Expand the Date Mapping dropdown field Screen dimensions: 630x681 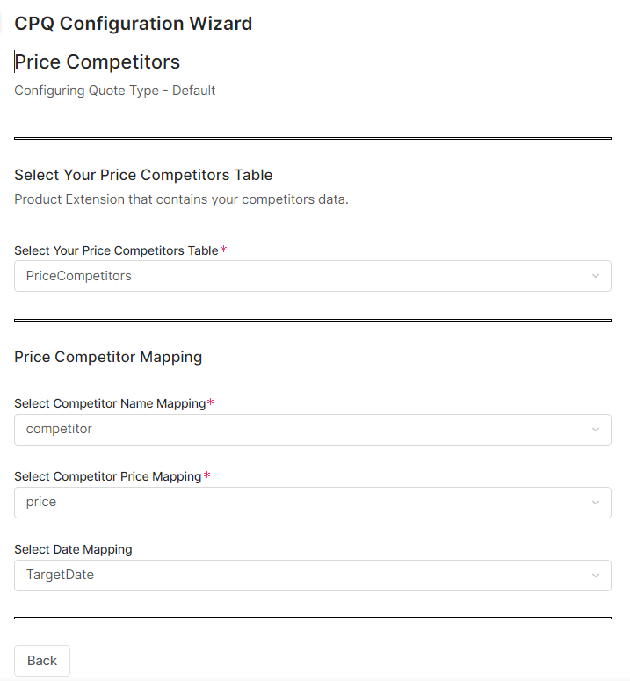pos(312,576)
